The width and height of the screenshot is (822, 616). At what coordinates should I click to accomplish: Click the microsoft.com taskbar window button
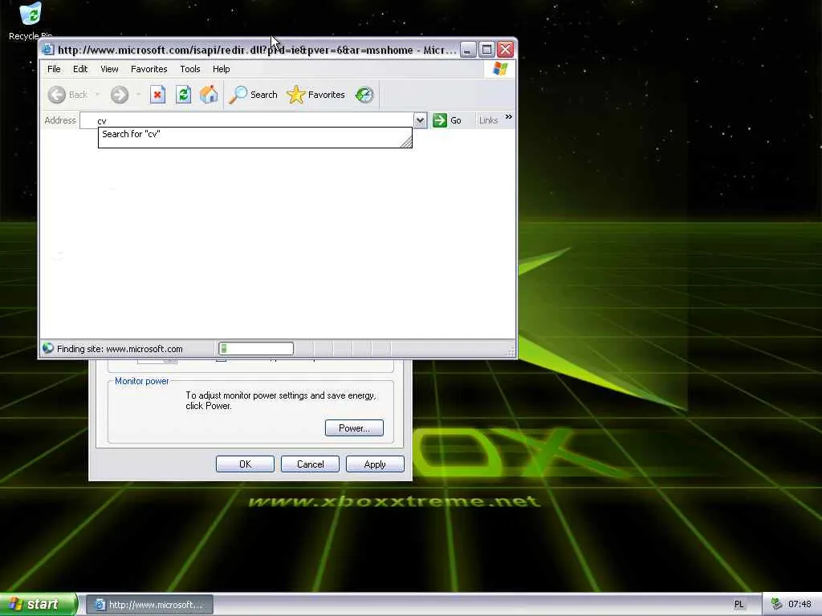point(149,605)
